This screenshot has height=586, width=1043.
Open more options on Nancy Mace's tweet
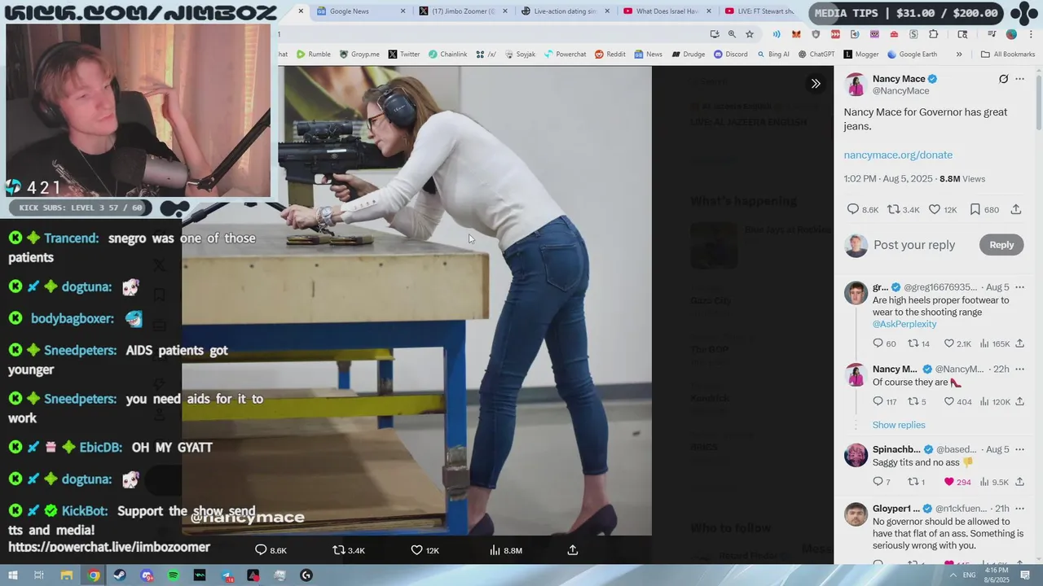(1019, 79)
